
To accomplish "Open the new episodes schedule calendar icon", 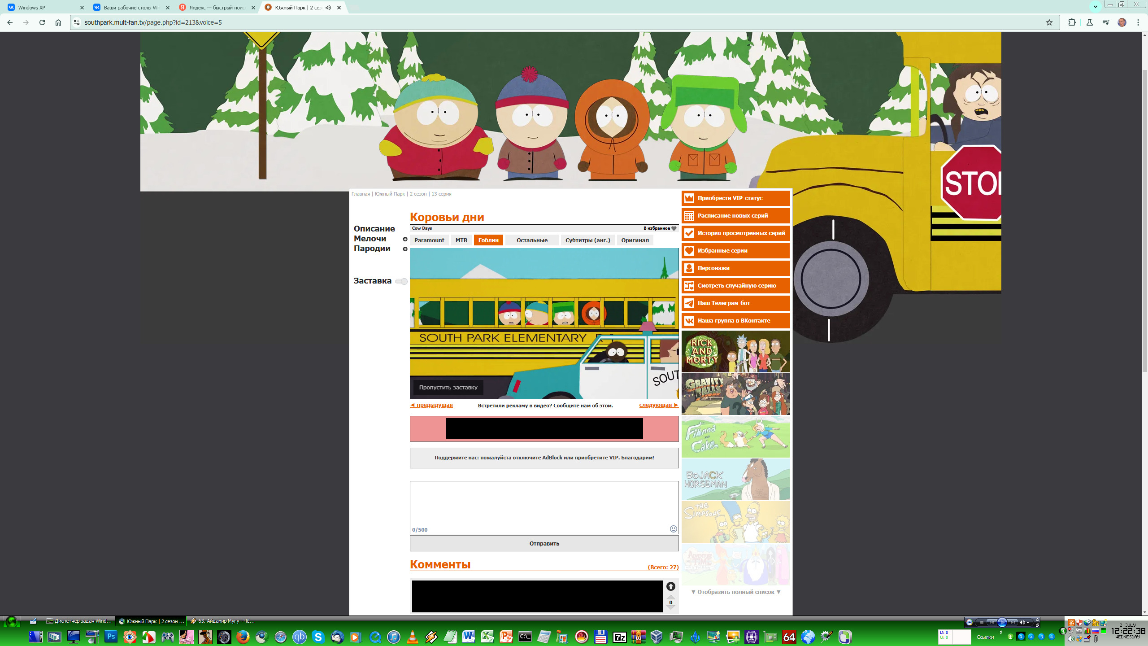I will coord(689,216).
